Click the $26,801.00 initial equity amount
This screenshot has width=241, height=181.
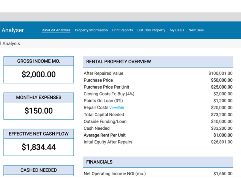pyautogui.click(x=222, y=142)
